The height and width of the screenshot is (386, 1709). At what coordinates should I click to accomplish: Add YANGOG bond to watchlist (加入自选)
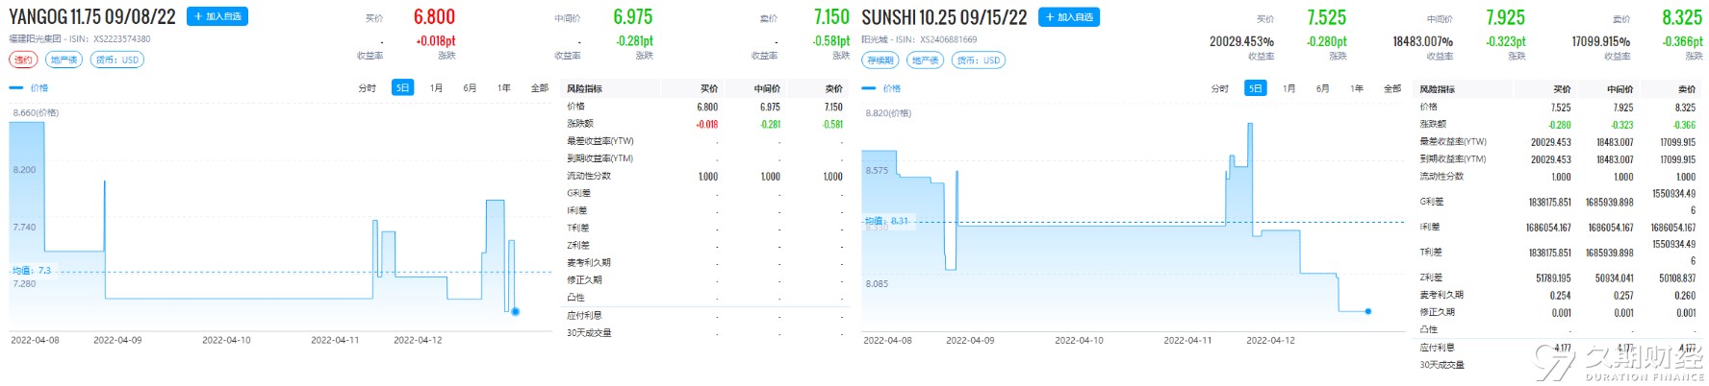point(217,16)
